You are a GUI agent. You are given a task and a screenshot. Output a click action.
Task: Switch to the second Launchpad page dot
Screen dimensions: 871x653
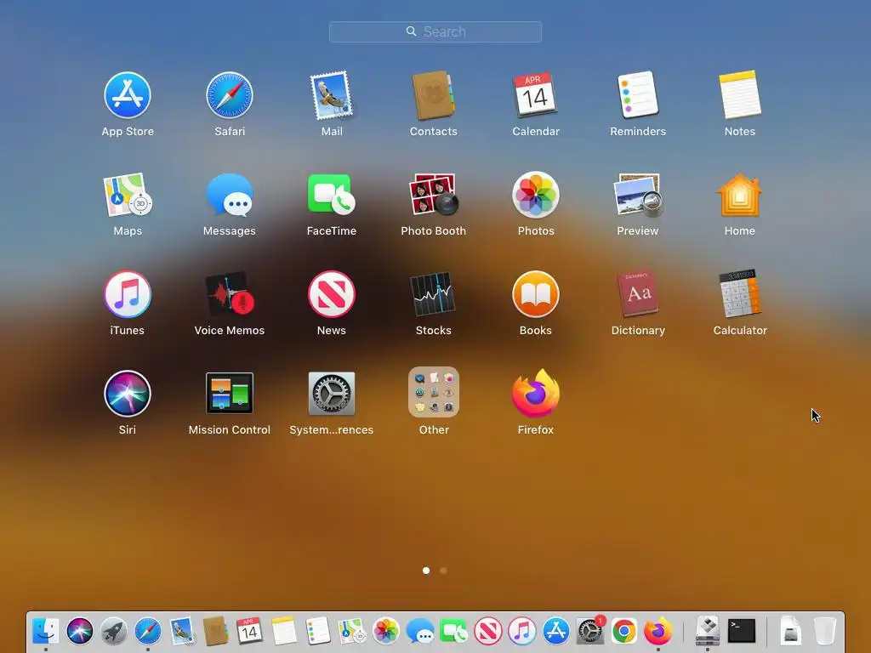click(443, 571)
